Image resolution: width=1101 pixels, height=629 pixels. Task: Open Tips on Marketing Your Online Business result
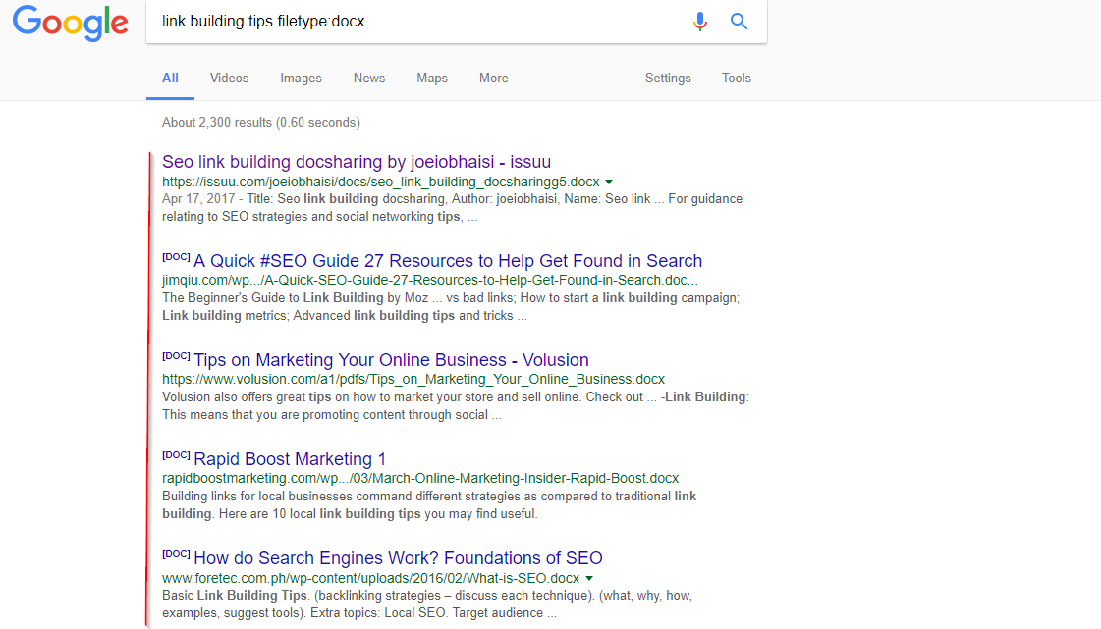(390, 360)
